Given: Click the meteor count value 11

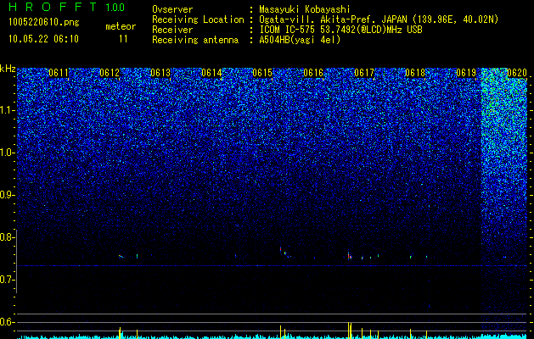Looking at the screenshot, I should (123, 39).
